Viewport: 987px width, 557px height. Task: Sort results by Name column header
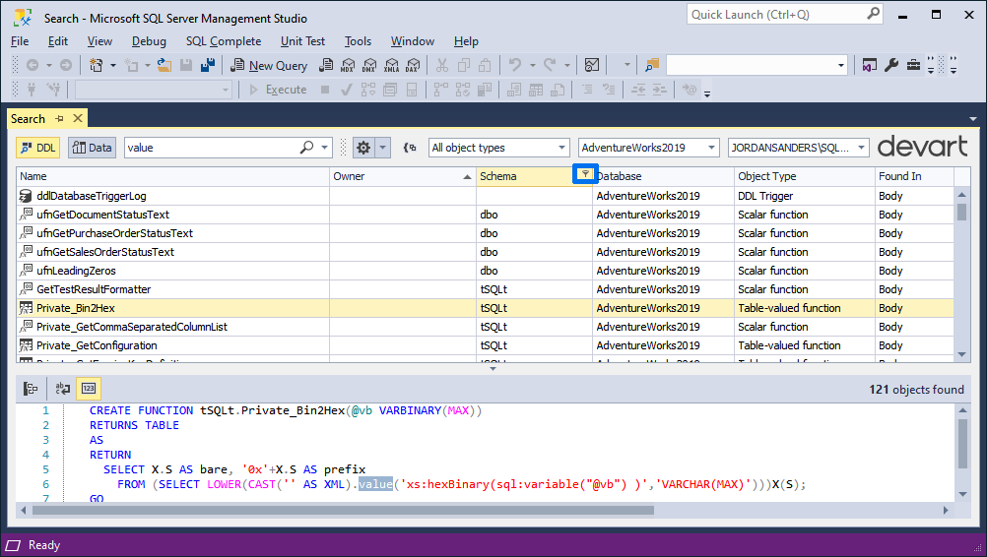[x=172, y=176]
